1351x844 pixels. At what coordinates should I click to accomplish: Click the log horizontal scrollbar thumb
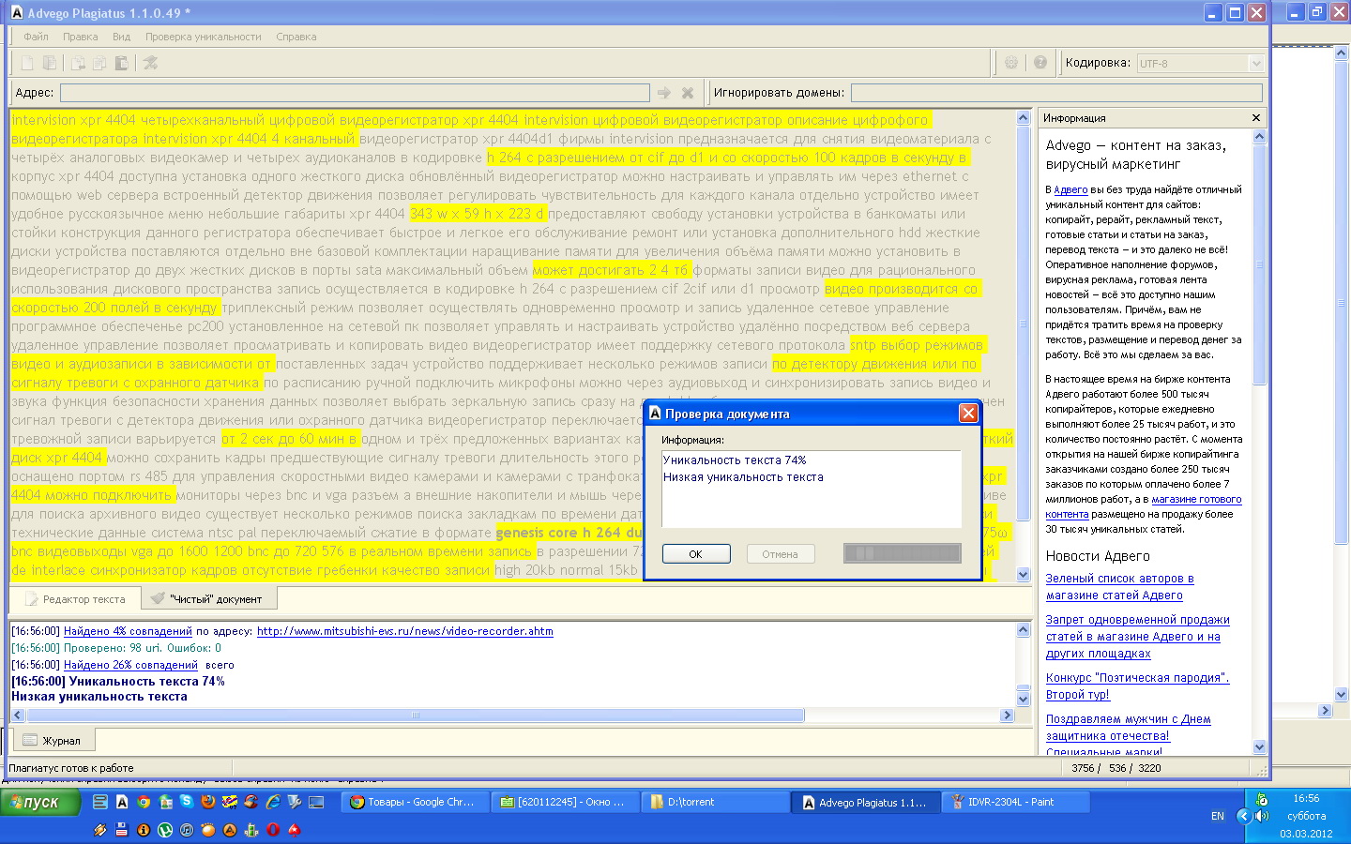pyautogui.click(x=415, y=716)
